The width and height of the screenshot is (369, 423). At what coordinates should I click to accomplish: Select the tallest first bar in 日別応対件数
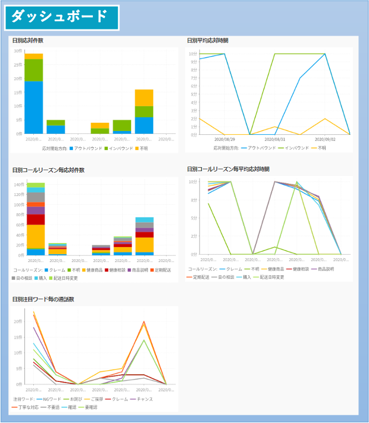tap(33, 94)
